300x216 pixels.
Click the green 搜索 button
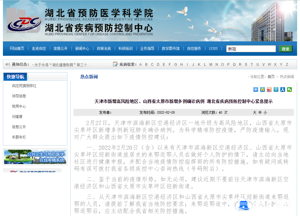(x=285, y=49)
